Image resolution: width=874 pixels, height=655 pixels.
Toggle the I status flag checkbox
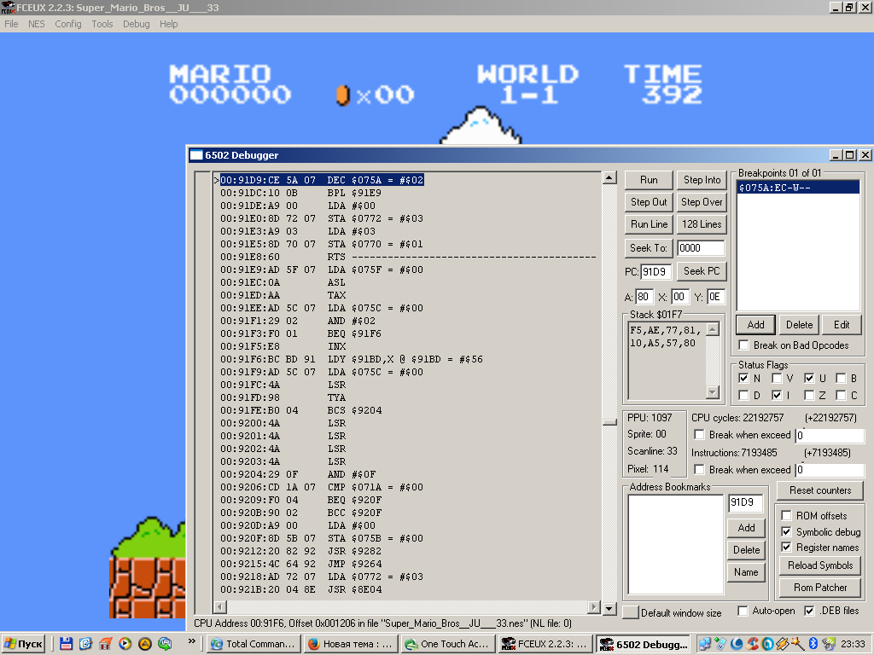(x=777, y=396)
